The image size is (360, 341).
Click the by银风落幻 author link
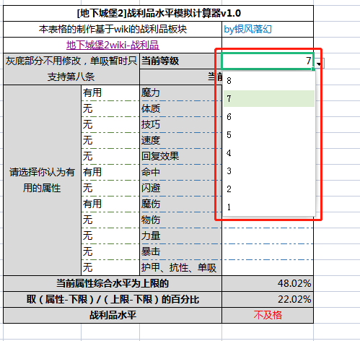tap(247, 29)
